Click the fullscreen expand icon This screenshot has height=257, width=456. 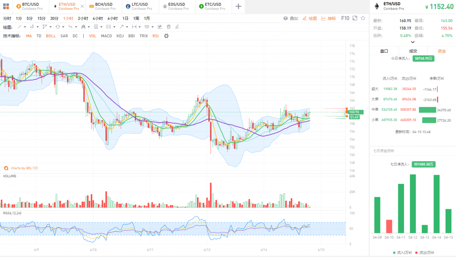[355, 18]
